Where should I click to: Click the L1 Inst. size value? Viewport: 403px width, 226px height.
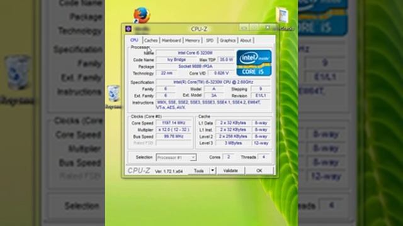pyautogui.click(x=233, y=130)
